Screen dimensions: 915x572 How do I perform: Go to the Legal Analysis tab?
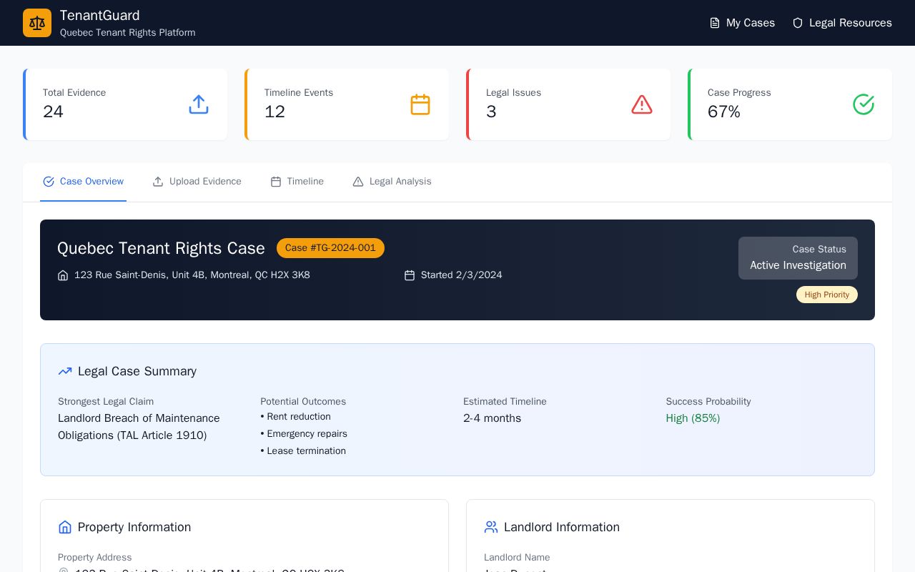click(x=392, y=182)
